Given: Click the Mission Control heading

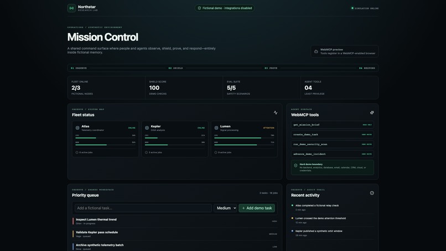Looking at the screenshot, I should [103, 37].
